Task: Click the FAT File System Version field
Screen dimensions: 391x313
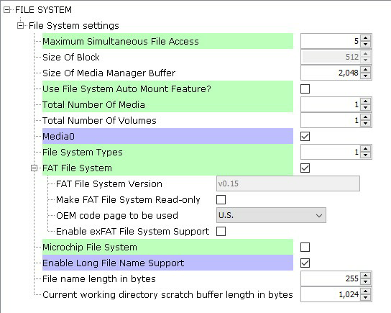Action: [x=288, y=183]
